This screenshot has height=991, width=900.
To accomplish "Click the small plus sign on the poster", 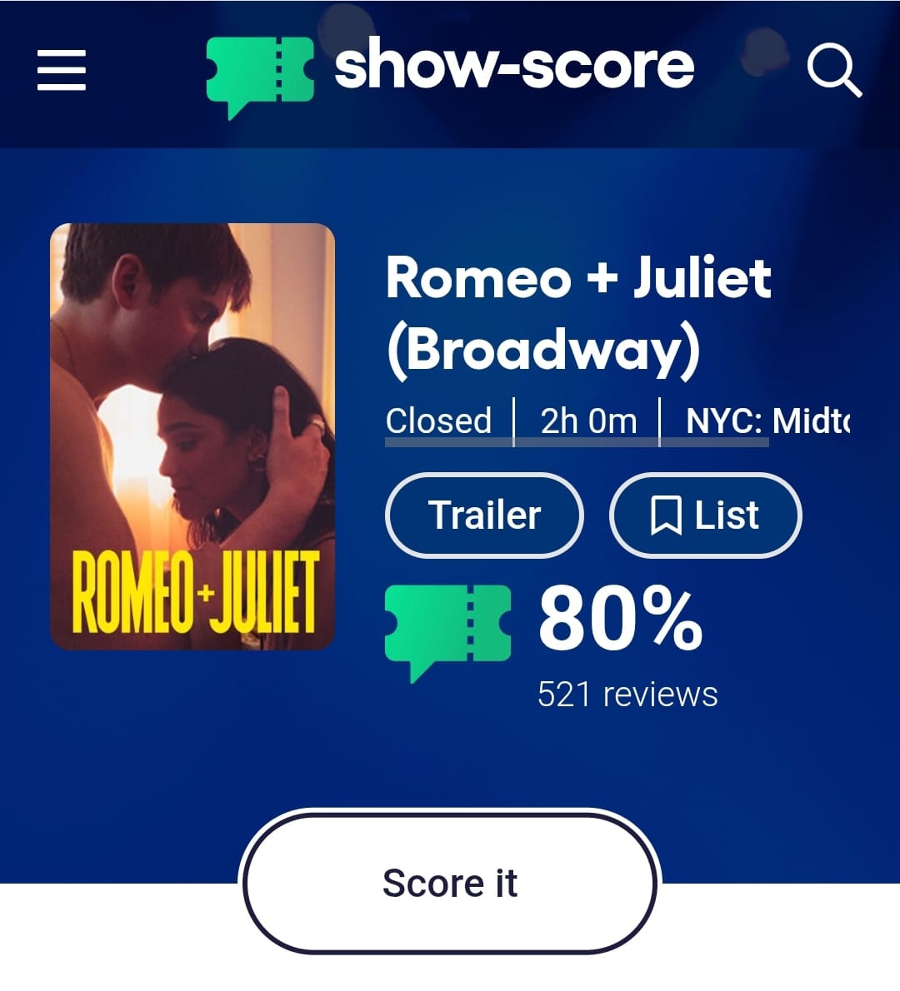I will coord(203,594).
